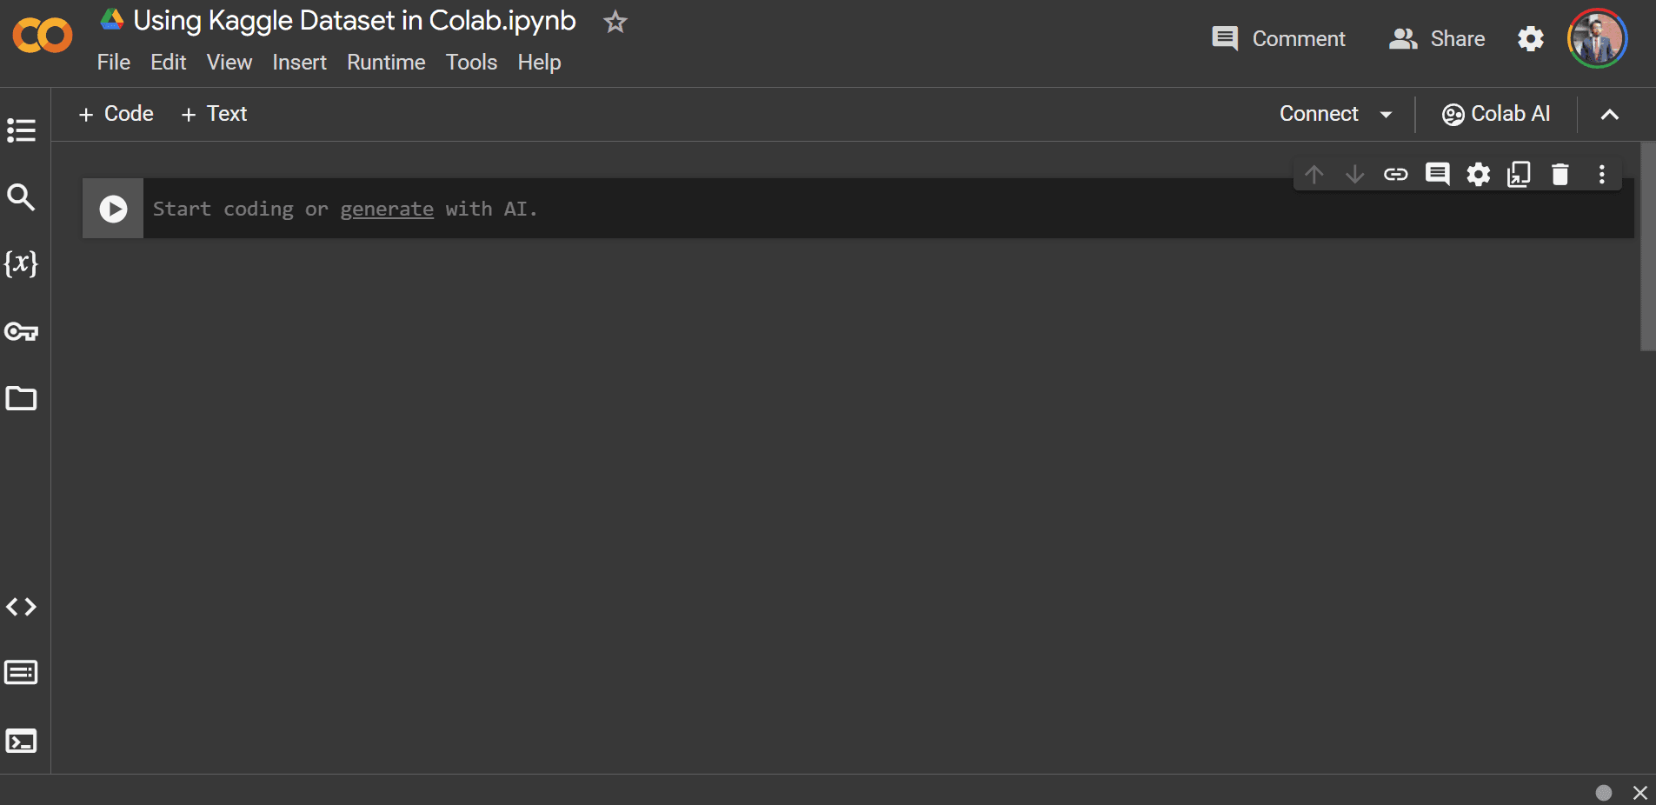Open the Code snippets panel
This screenshot has height=805, width=1656.
tap(21, 607)
